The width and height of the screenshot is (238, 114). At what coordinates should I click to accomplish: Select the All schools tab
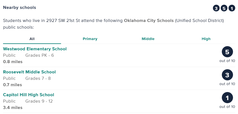(x=32, y=39)
